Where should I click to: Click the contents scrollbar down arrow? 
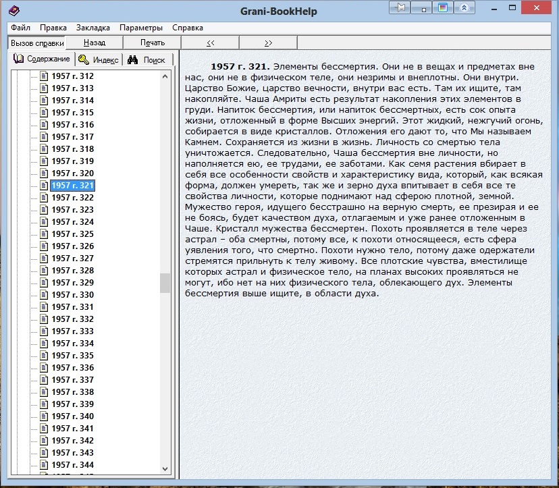[165, 468]
